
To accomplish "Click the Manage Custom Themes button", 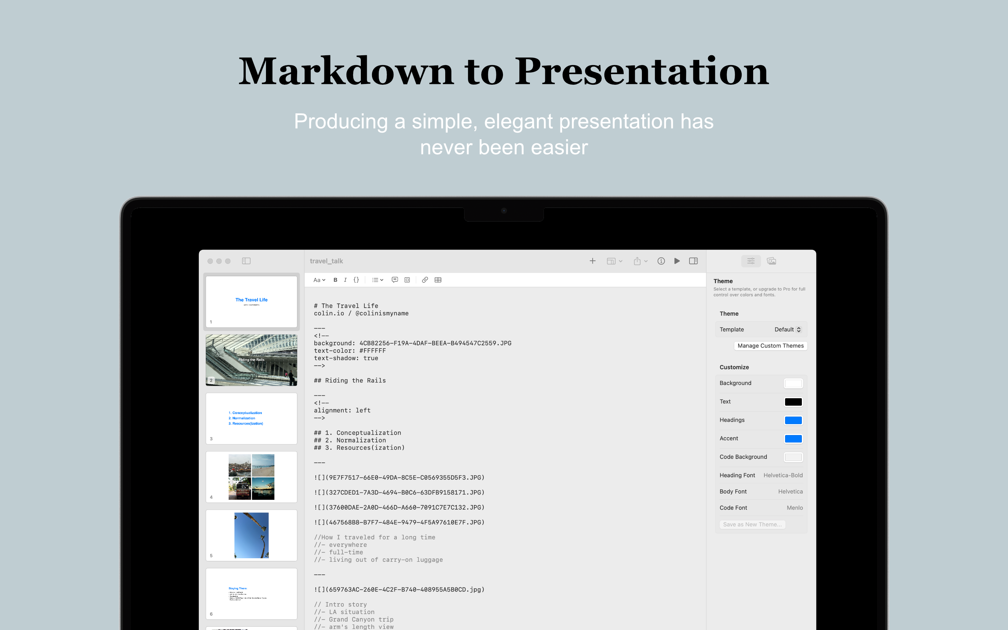I will (x=770, y=346).
